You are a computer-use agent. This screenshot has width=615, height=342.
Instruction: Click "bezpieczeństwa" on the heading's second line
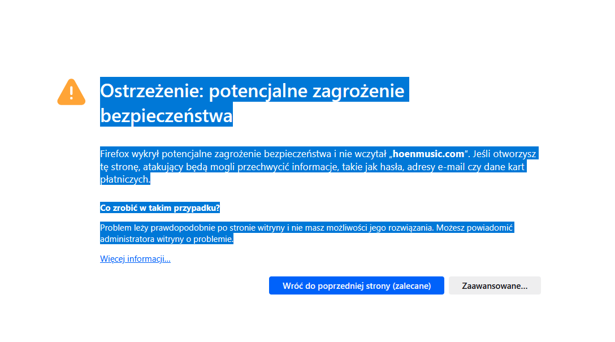[x=166, y=115]
